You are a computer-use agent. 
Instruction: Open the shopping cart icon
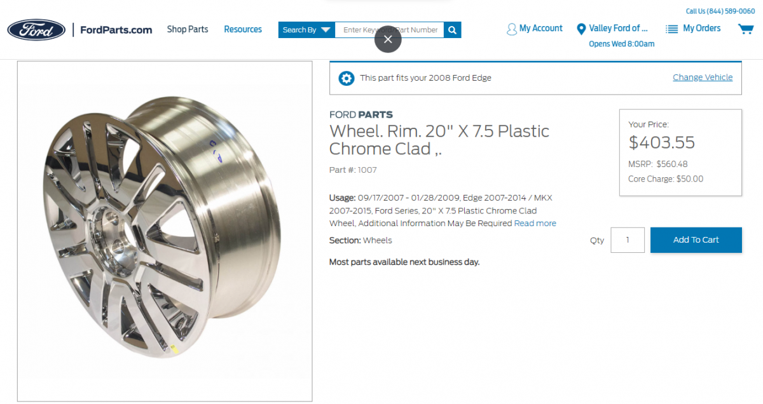coord(746,29)
